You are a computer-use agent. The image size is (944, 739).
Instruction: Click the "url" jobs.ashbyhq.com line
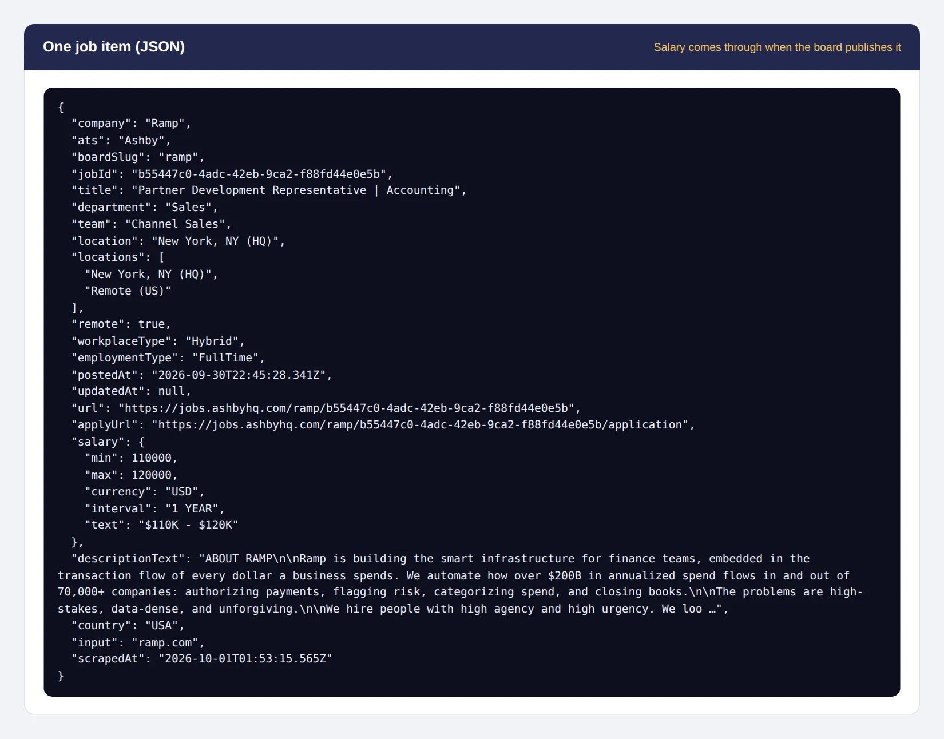coord(326,408)
